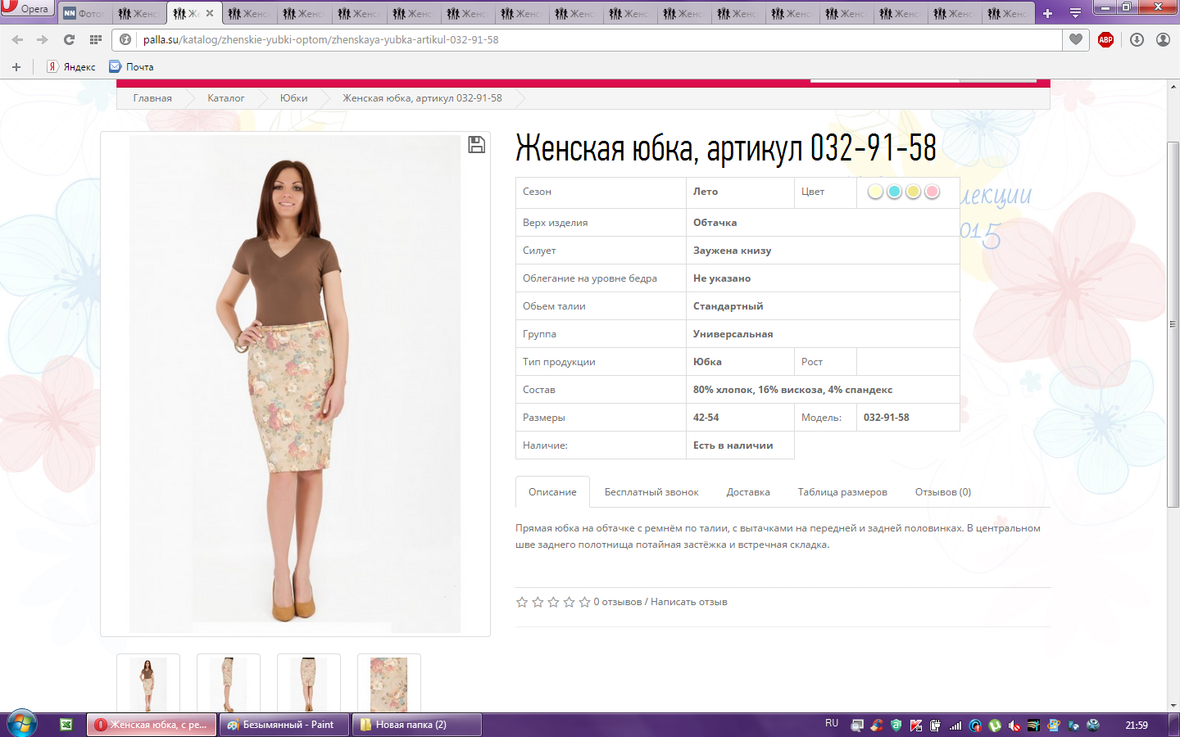
Task: Select the Таблица размеров tab
Action: pyautogui.click(x=842, y=492)
